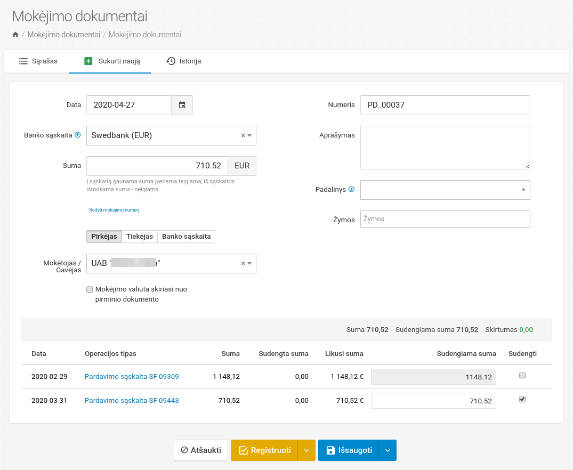Open the calendar date picker icon
The height and width of the screenshot is (470, 573).
(182, 105)
